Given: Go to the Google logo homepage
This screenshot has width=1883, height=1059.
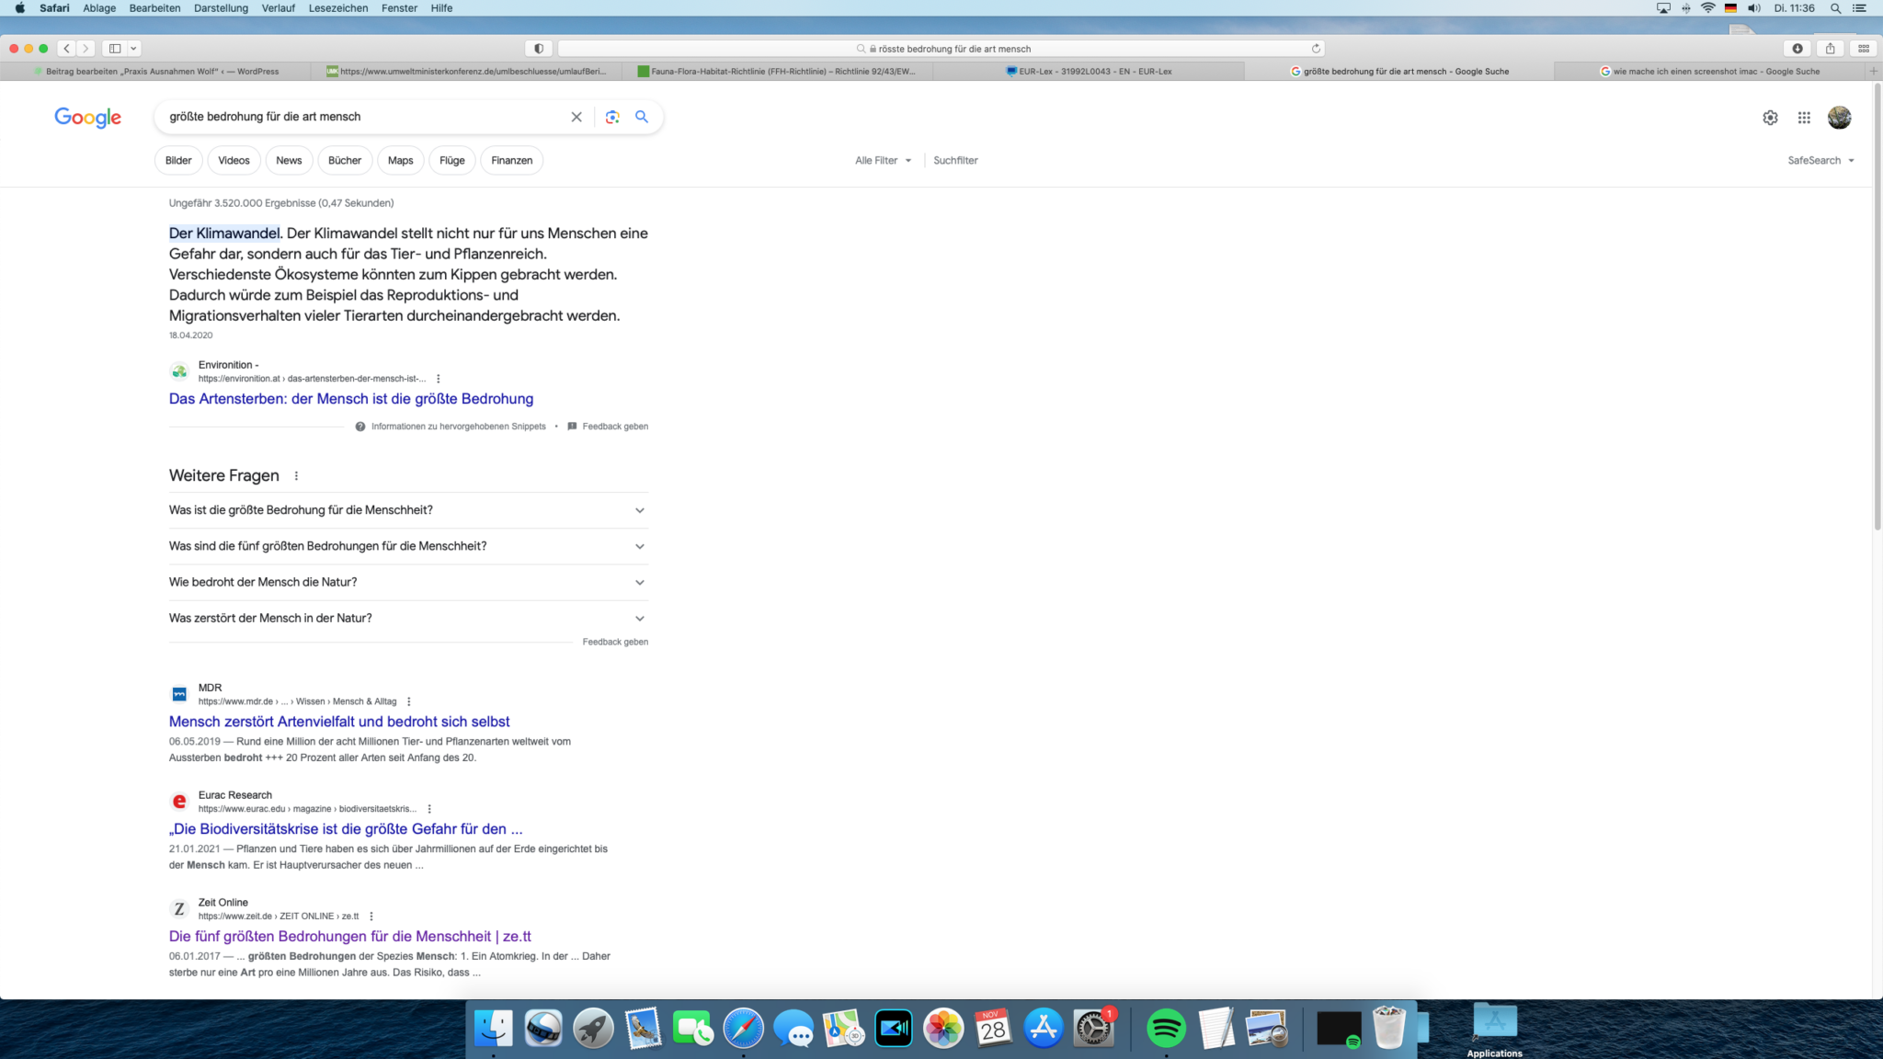Looking at the screenshot, I should tap(87, 118).
